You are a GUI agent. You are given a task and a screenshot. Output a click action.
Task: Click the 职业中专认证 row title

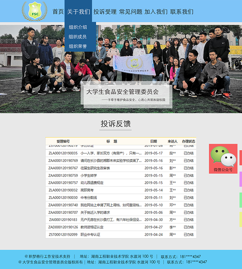pos(90,234)
